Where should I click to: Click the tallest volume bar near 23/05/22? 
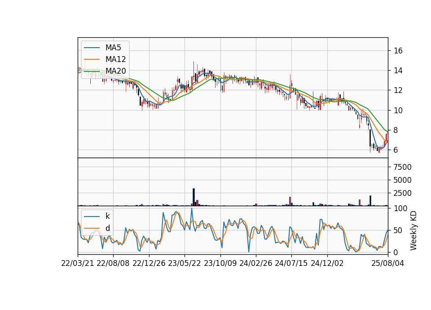point(194,197)
